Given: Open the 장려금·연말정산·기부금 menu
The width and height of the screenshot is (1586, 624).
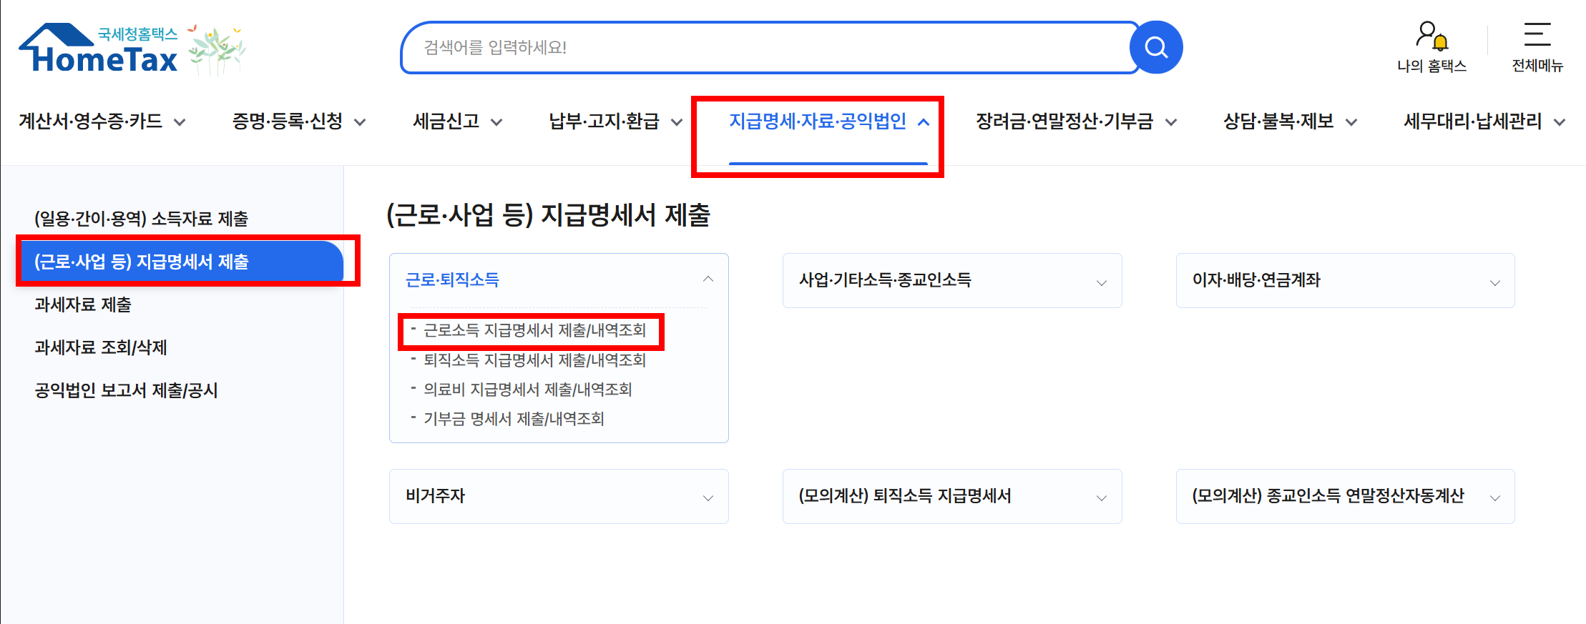Looking at the screenshot, I should (1064, 122).
